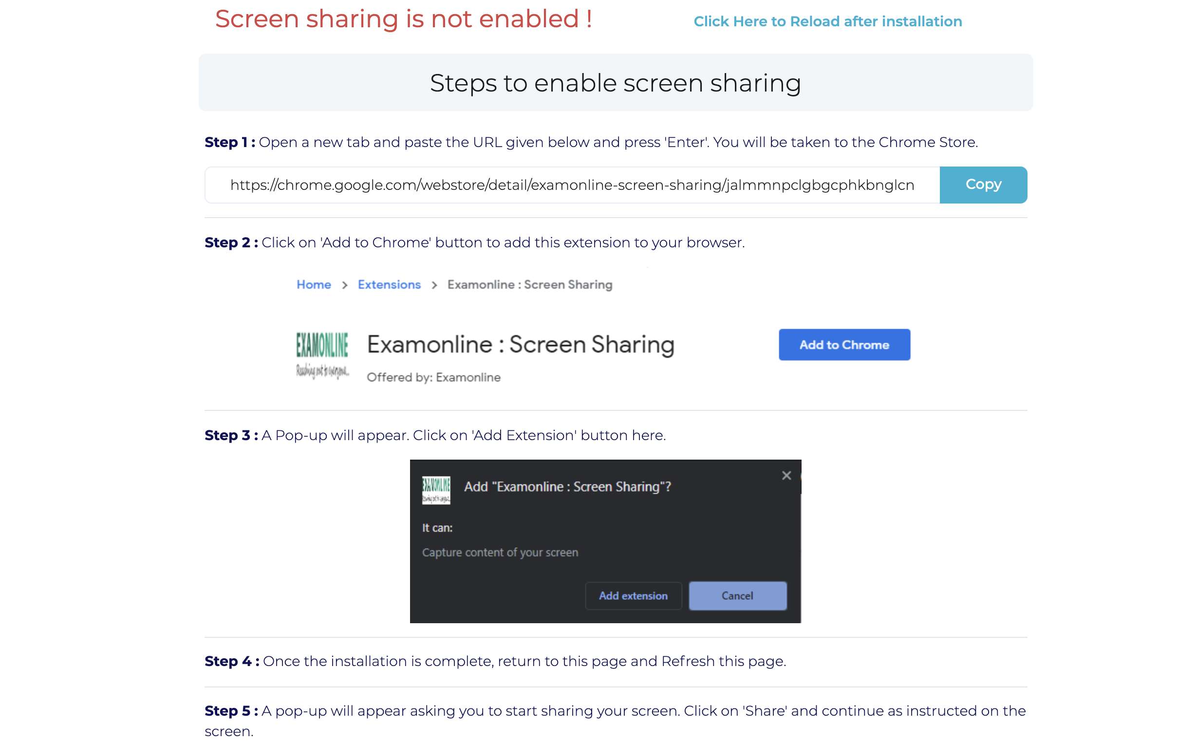
Task: Click 'Offered by: Examonline' text
Action: 433,377
